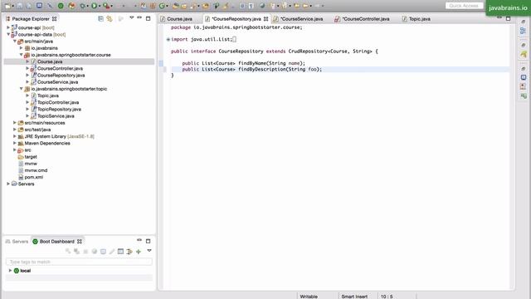Maximize the Boot Dashboard view
The image size is (531, 299).
148,241
